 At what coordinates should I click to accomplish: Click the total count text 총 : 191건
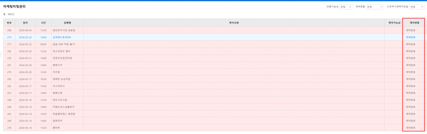(x=9, y=14)
